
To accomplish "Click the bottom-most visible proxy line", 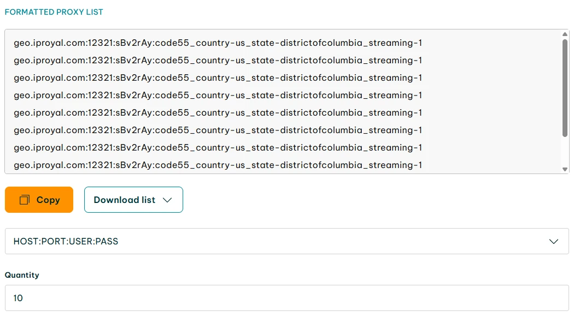I will [218, 165].
